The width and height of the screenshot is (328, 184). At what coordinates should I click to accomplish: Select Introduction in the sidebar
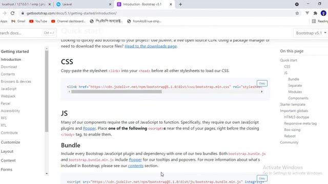(x=11, y=59)
